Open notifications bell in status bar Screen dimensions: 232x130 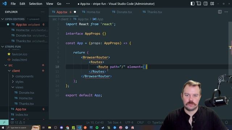(227, 122)
